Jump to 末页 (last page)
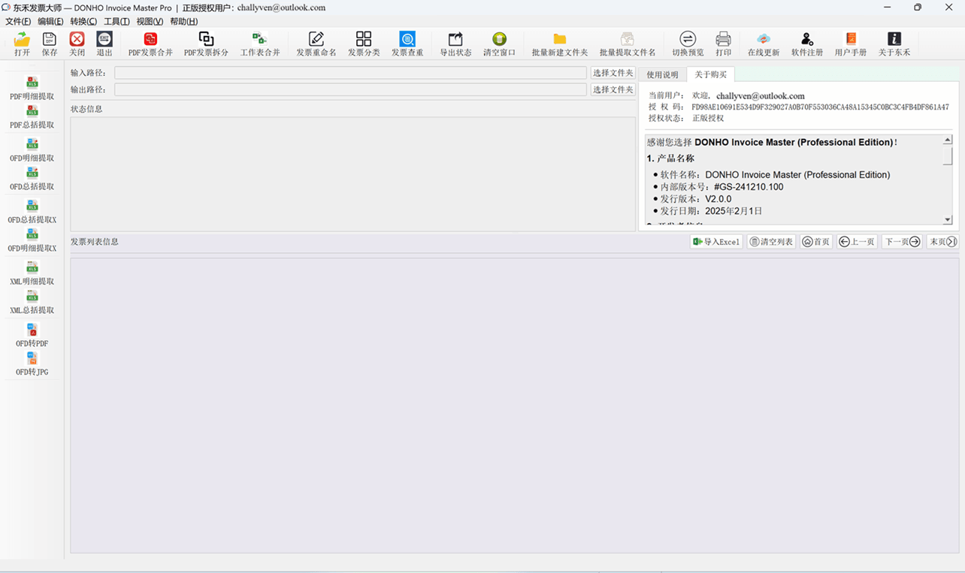The width and height of the screenshot is (965, 573). [x=942, y=242]
